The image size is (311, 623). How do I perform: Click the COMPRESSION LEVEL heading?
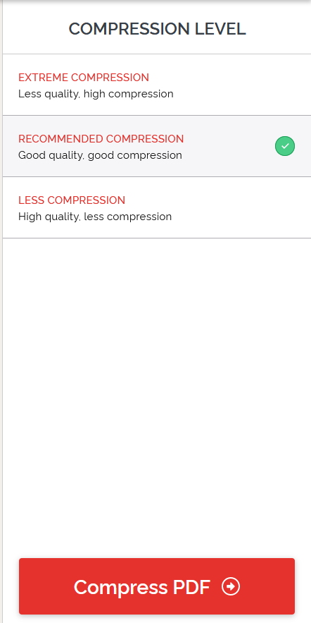(158, 29)
